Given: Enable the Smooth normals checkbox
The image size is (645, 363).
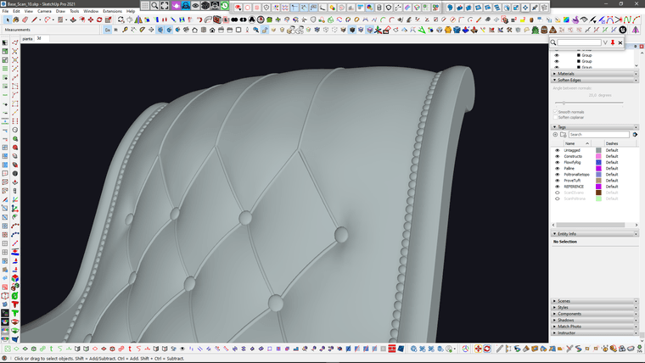Looking at the screenshot, I should [556, 111].
